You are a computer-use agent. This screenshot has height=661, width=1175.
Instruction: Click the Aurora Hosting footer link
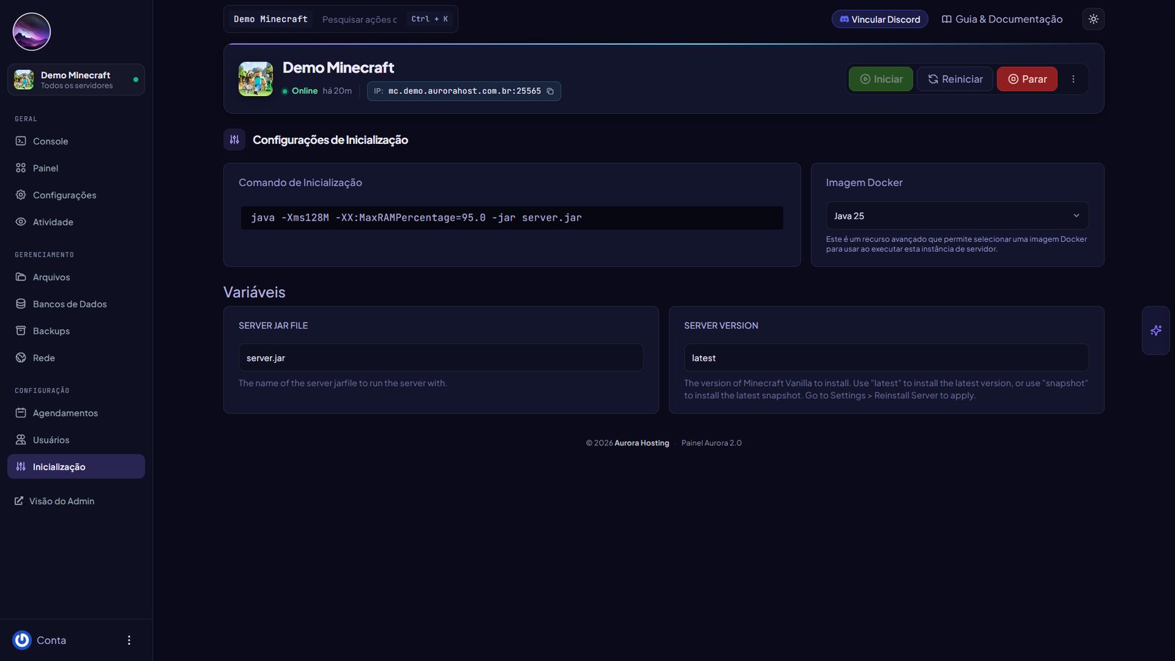coord(641,443)
